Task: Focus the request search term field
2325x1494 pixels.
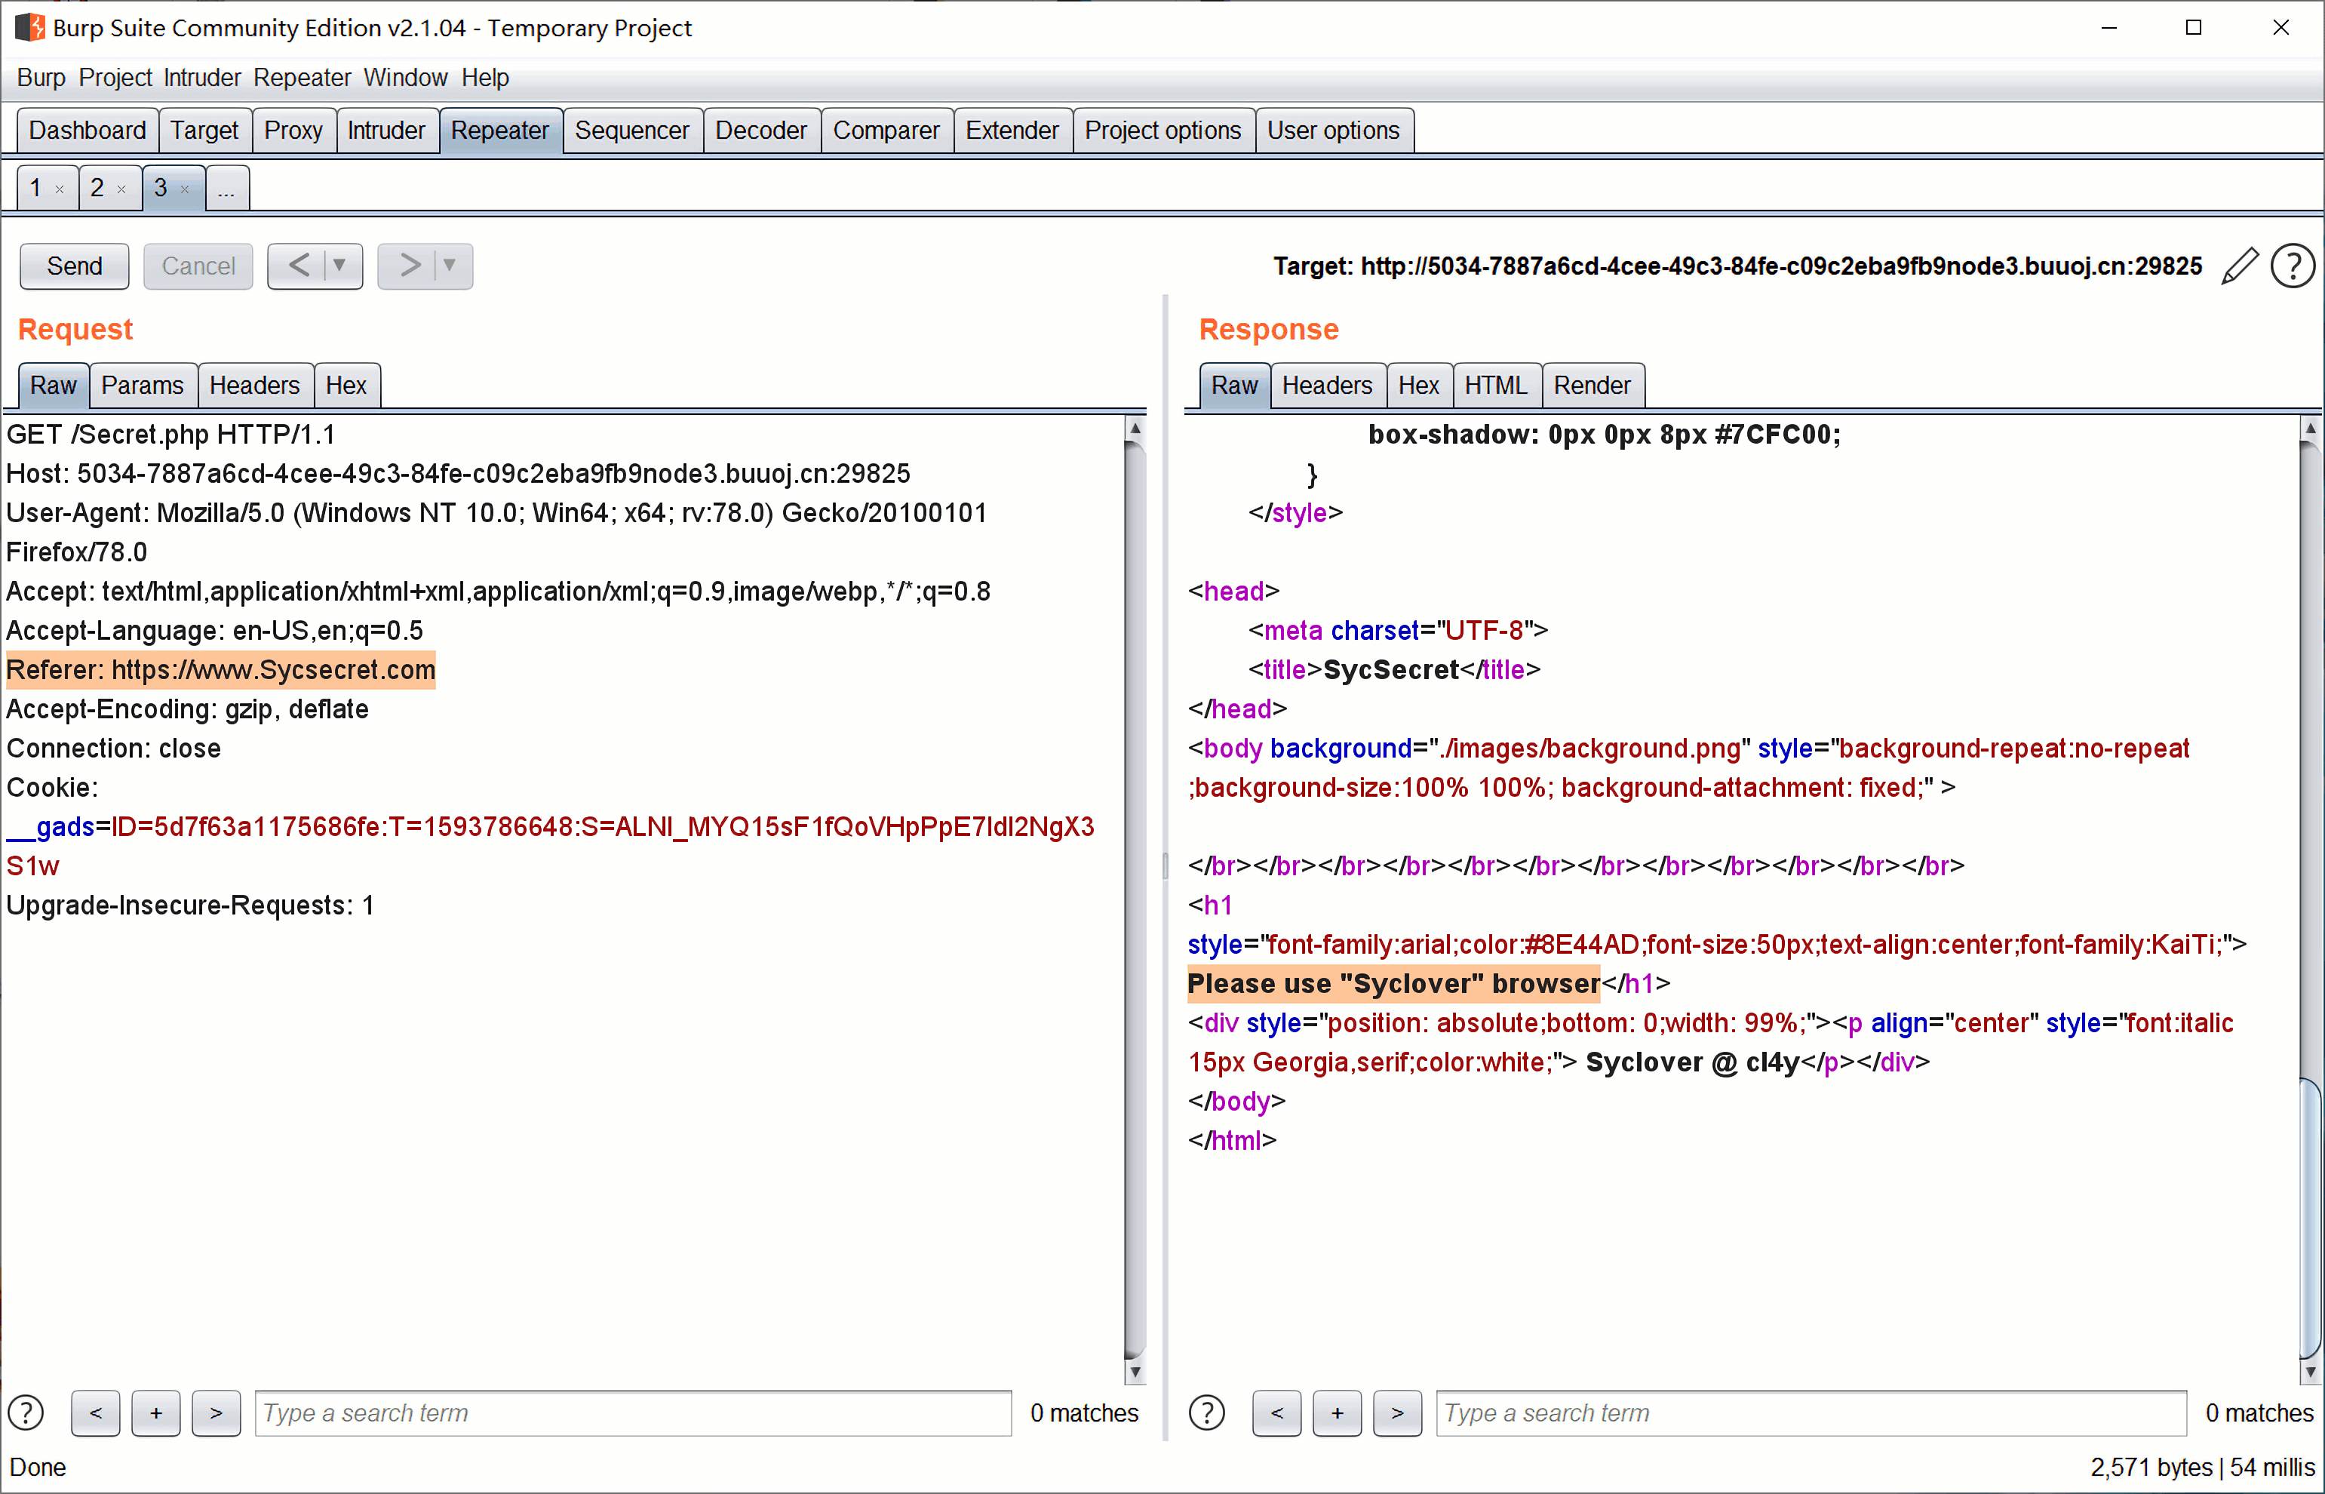Action: pyautogui.click(x=634, y=1413)
